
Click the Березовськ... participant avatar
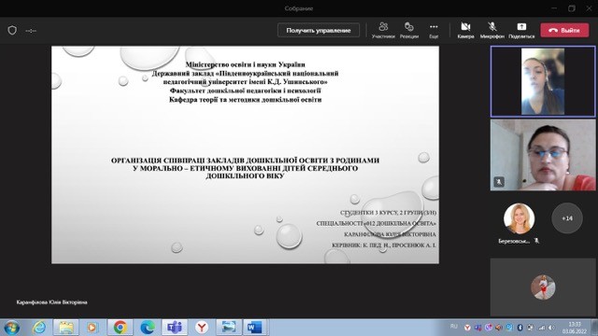pos(519,218)
